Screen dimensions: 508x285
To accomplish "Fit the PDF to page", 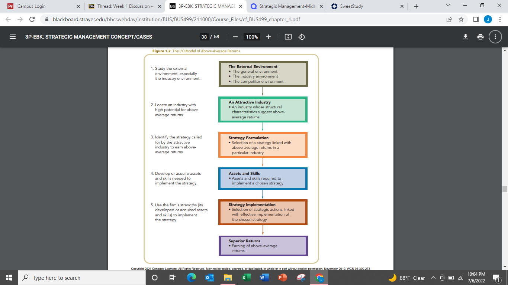I will tap(288, 37).
